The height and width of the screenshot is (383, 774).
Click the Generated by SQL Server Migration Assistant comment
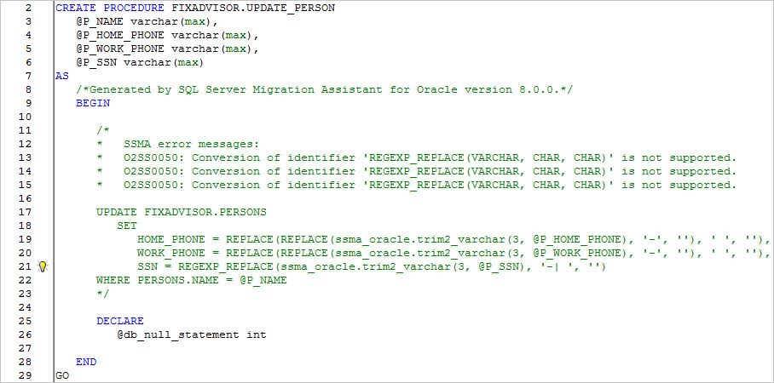[324, 89]
